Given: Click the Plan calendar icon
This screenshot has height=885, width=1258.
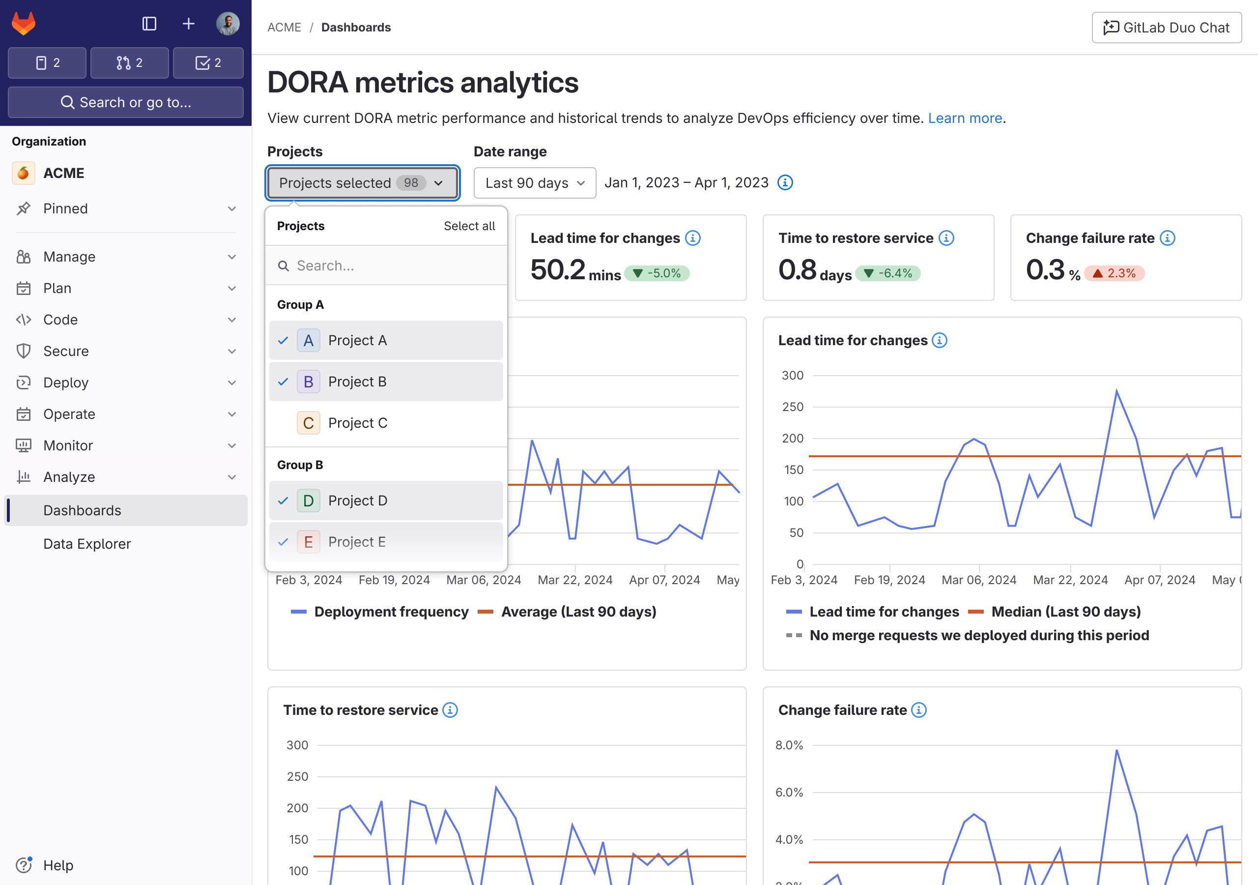Looking at the screenshot, I should pos(23,289).
